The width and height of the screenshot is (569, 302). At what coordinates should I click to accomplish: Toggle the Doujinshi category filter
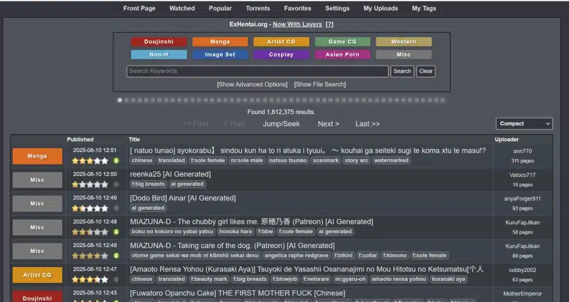coord(159,42)
